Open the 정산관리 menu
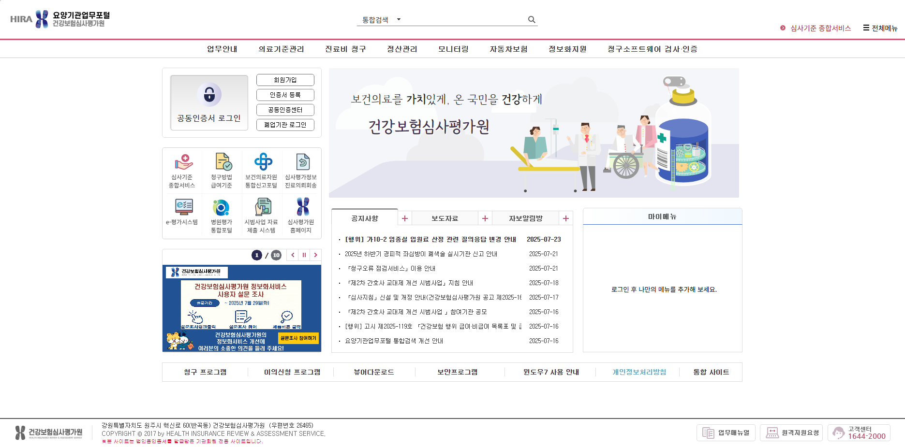This screenshot has height=447, width=905. (402, 49)
